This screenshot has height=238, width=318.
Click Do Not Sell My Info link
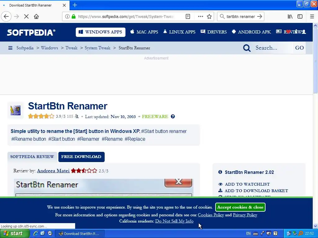pyautogui.click(x=174, y=221)
